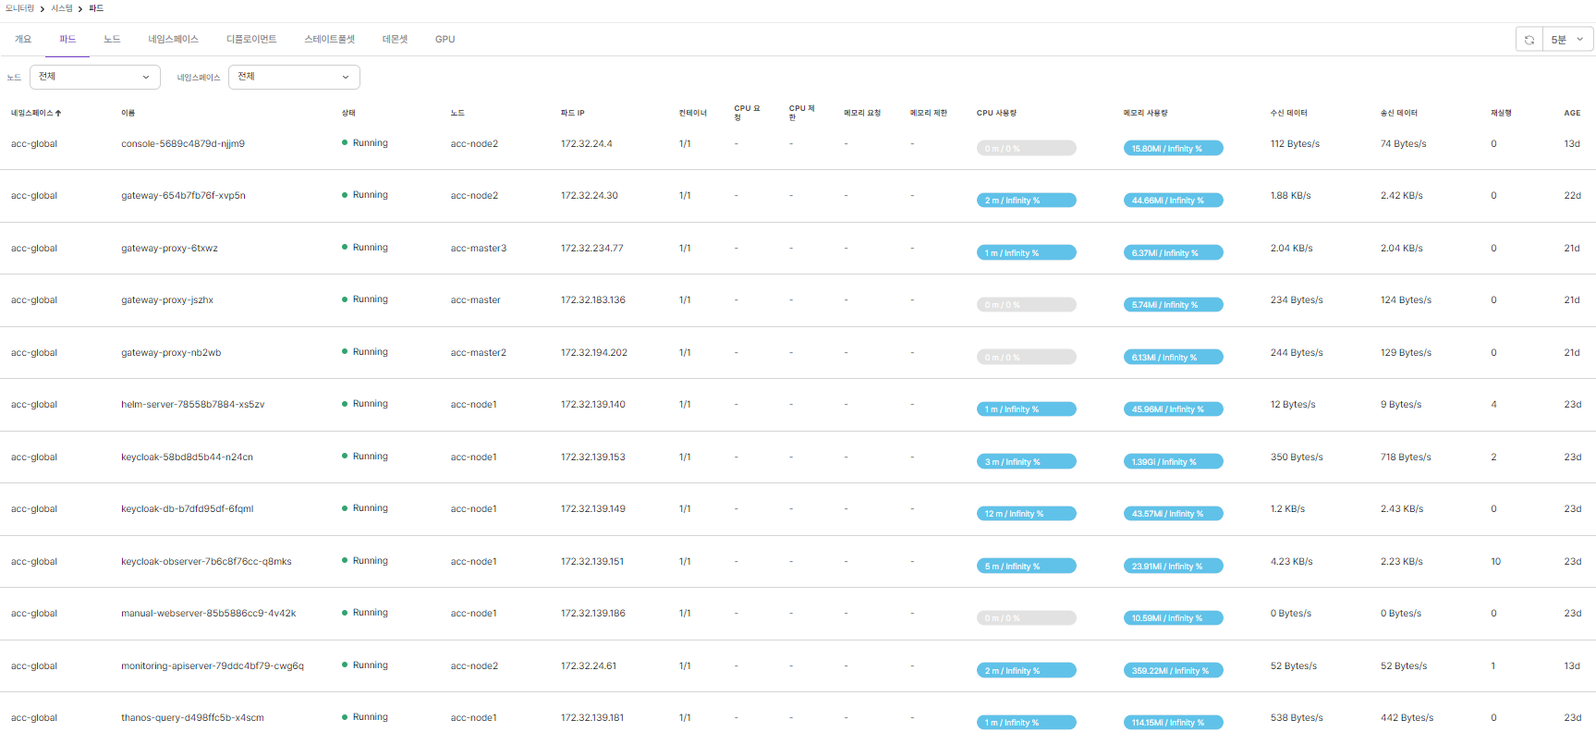This screenshot has width=1596, height=744.
Task: Switch to the 노드 tab
Action: (x=112, y=39)
